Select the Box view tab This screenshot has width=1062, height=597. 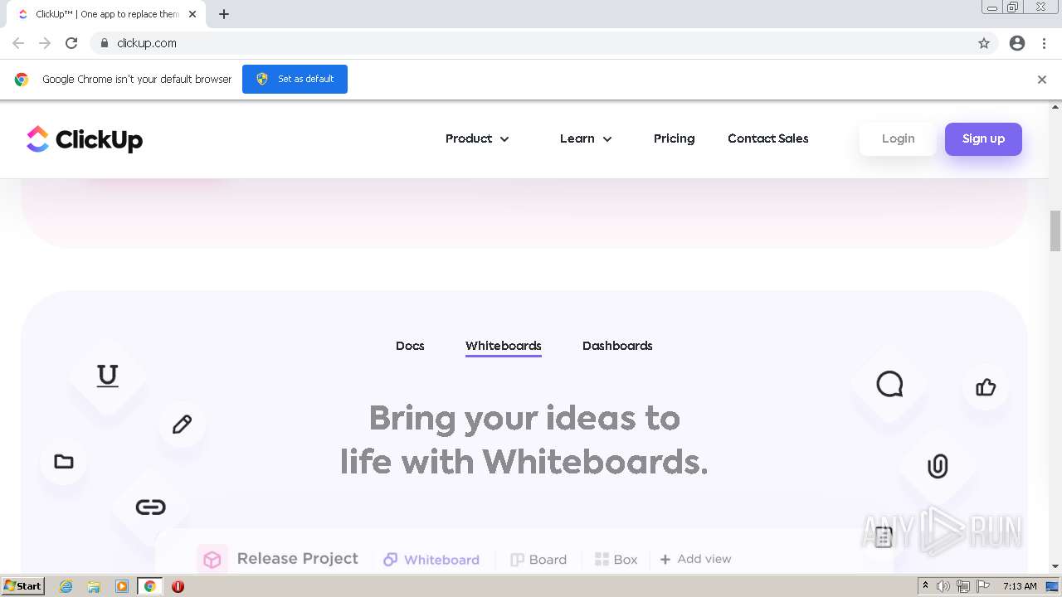pos(616,560)
